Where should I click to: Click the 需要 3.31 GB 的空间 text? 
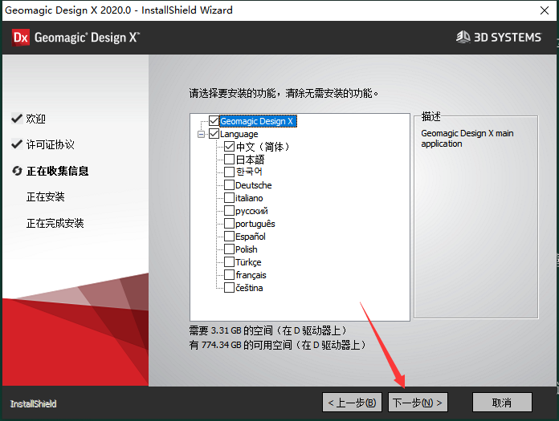tap(267, 330)
